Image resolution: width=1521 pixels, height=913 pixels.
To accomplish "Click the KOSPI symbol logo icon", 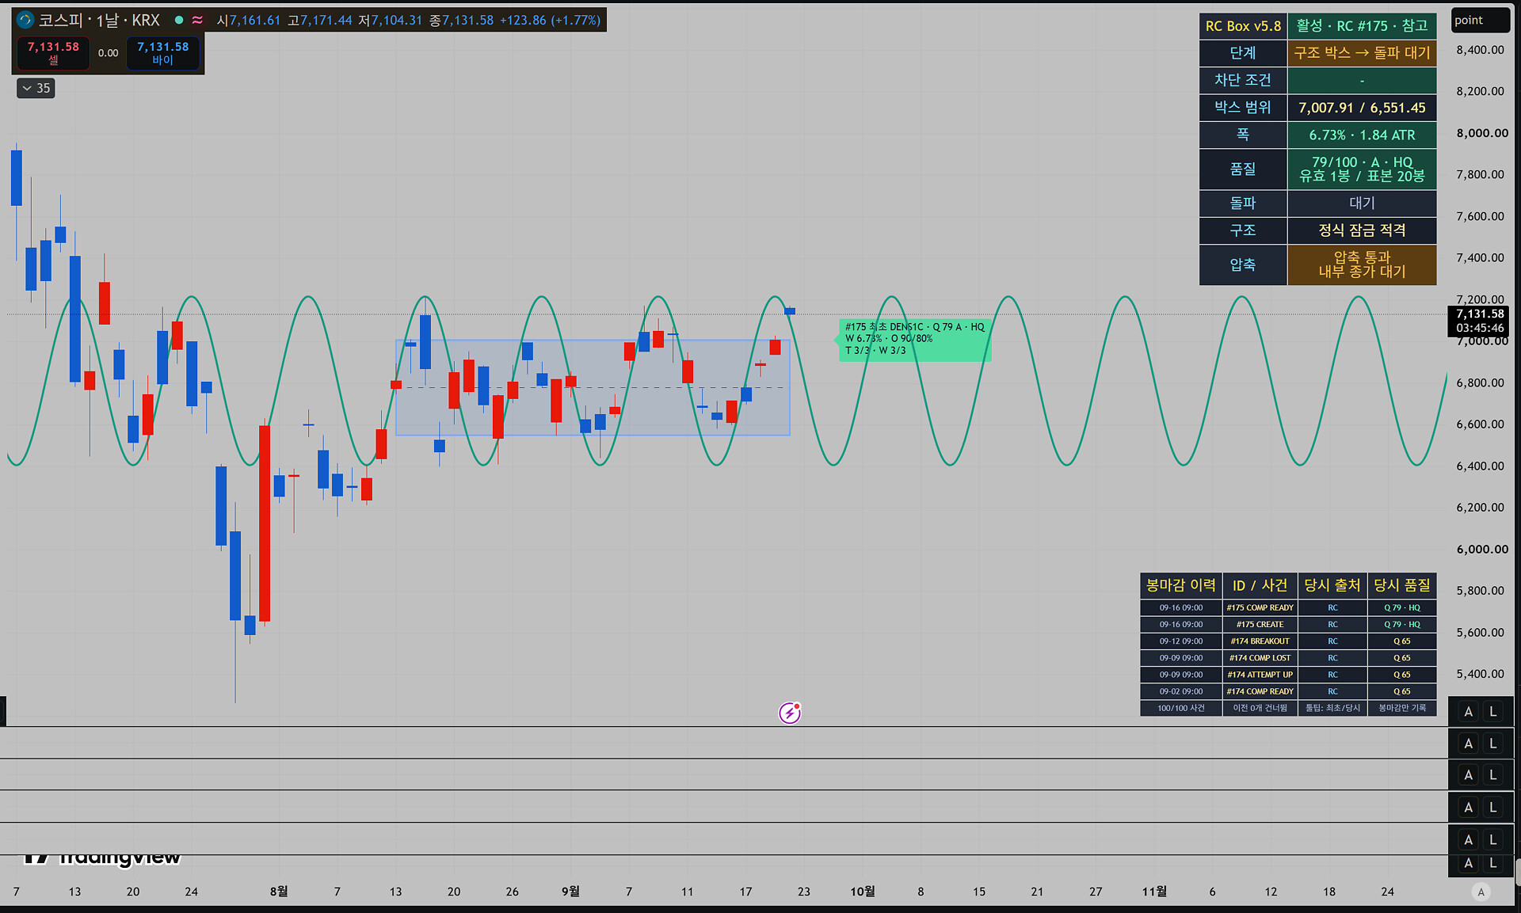I will [25, 20].
